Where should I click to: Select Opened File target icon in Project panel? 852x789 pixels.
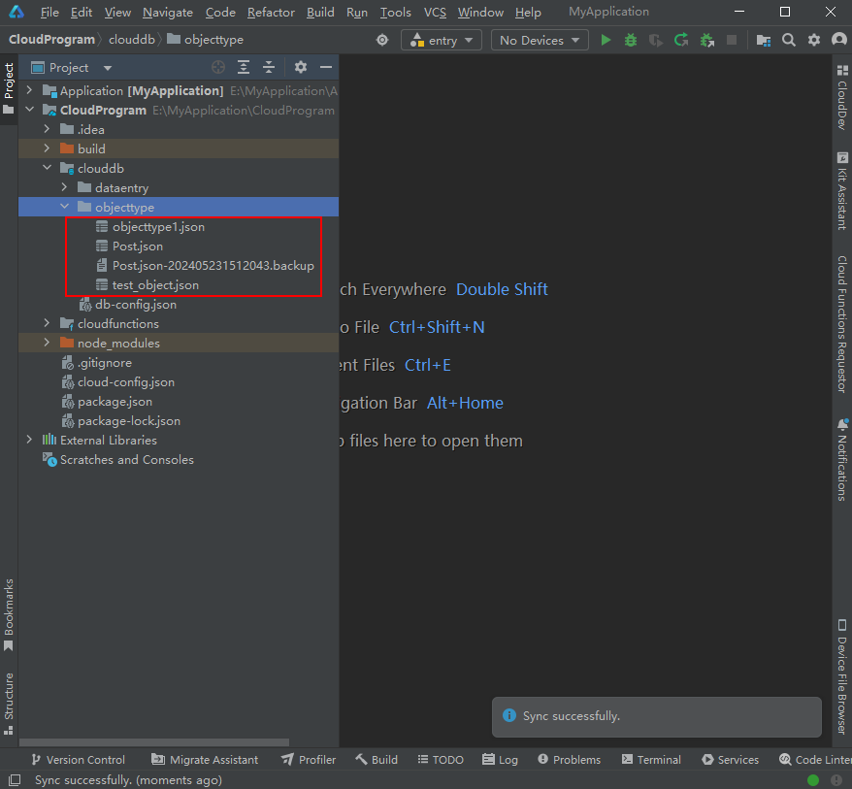(218, 67)
